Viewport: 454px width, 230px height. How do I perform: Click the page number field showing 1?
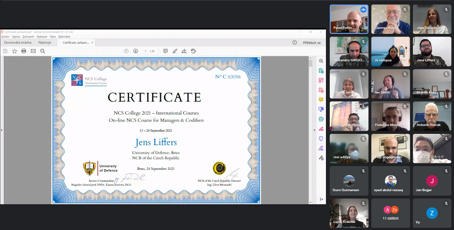(145, 51)
